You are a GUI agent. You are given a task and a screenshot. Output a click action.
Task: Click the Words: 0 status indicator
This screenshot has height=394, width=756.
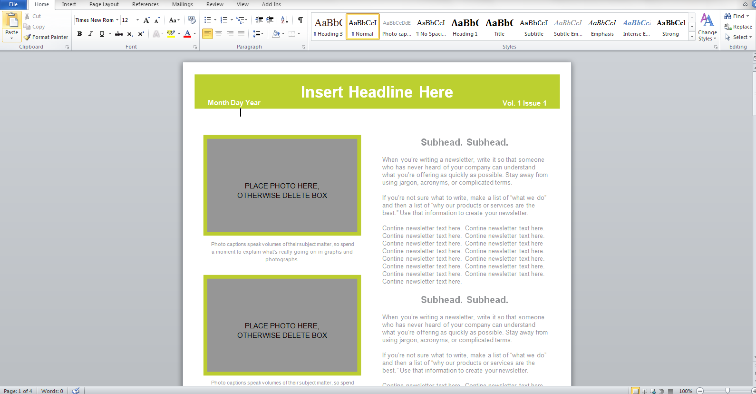coord(52,391)
